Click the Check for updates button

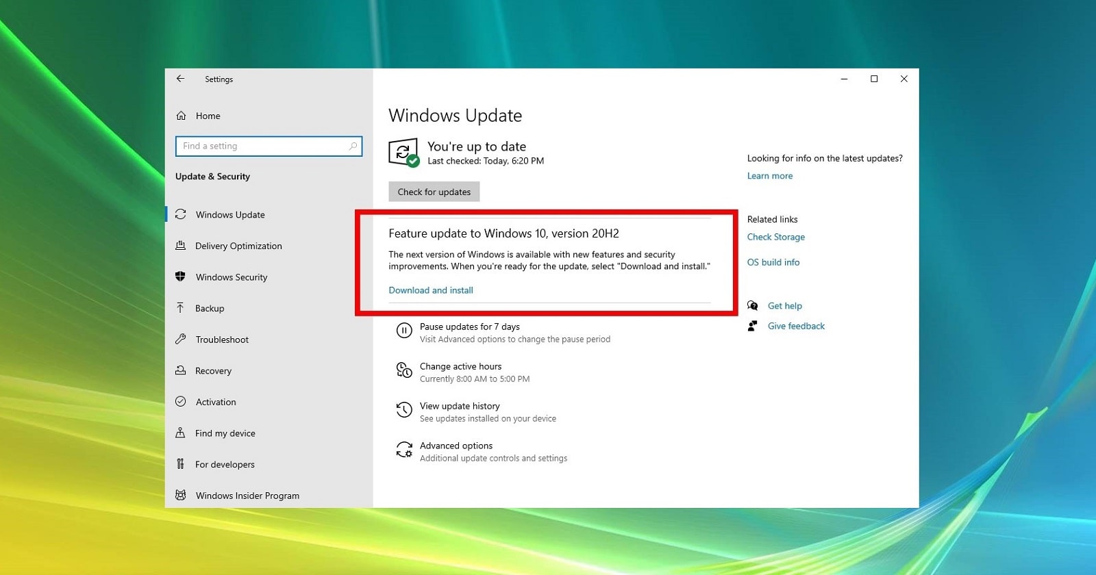[x=434, y=192]
